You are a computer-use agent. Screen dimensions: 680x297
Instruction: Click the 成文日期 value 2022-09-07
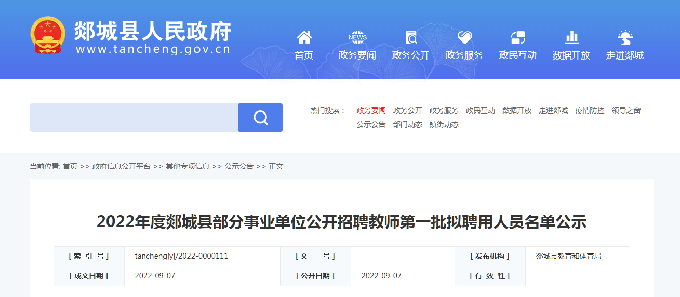coord(155,276)
